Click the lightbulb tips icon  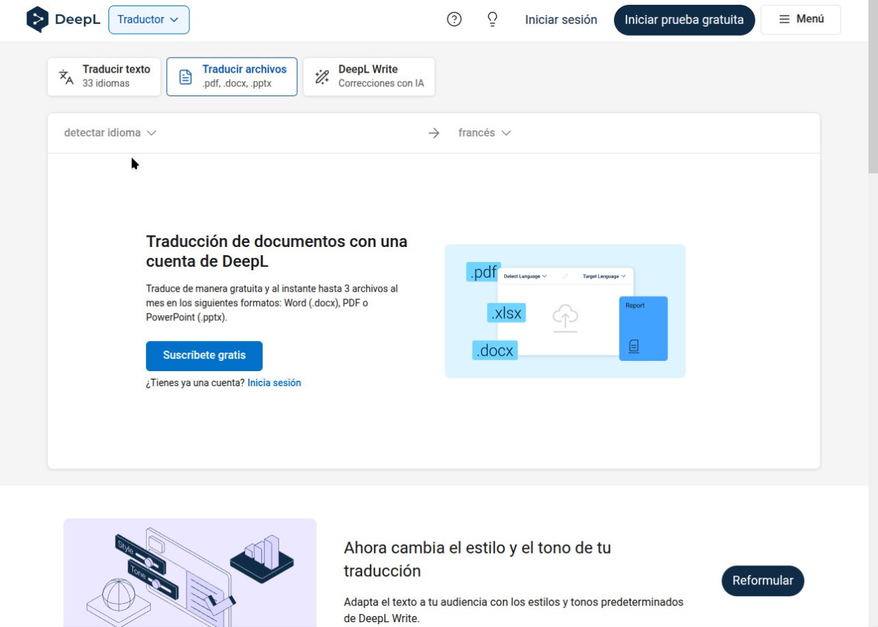click(x=492, y=20)
